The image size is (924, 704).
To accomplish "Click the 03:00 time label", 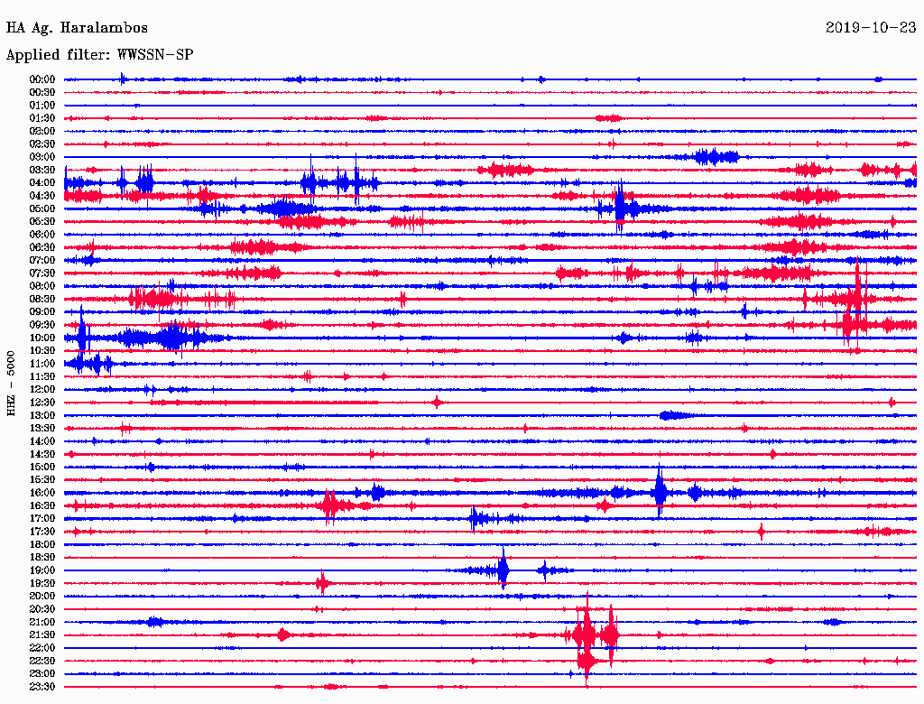I will tap(42, 157).
